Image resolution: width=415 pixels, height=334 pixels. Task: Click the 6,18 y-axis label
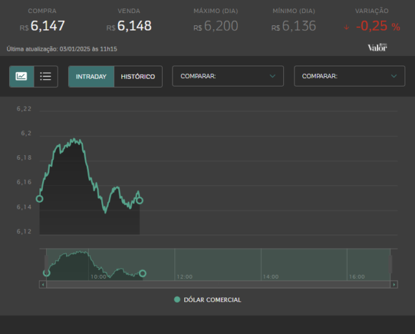point(24,158)
